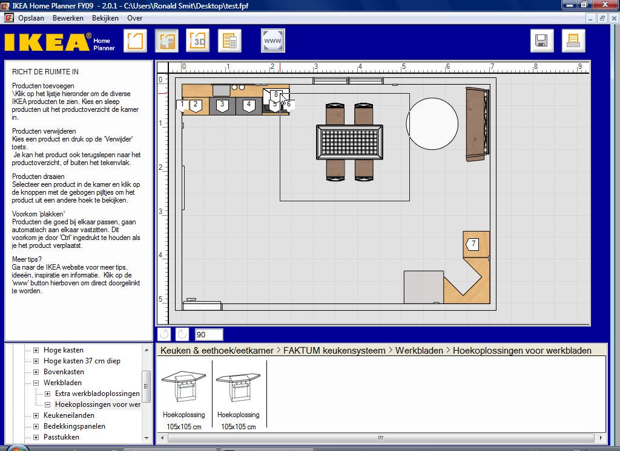Open the IKEA website via www button

[x=273, y=41]
